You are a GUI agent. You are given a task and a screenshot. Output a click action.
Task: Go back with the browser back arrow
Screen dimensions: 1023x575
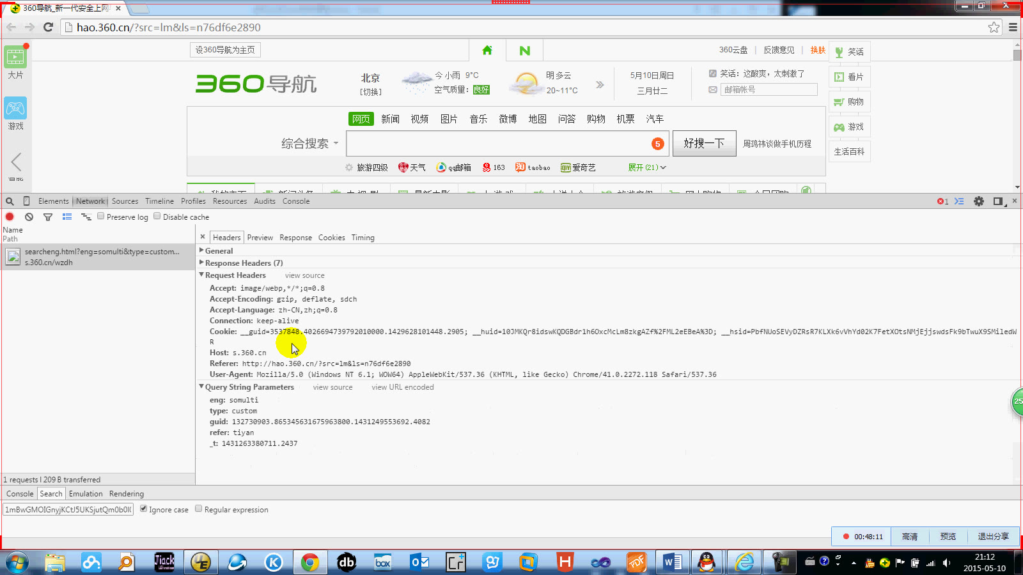click(11, 27)
